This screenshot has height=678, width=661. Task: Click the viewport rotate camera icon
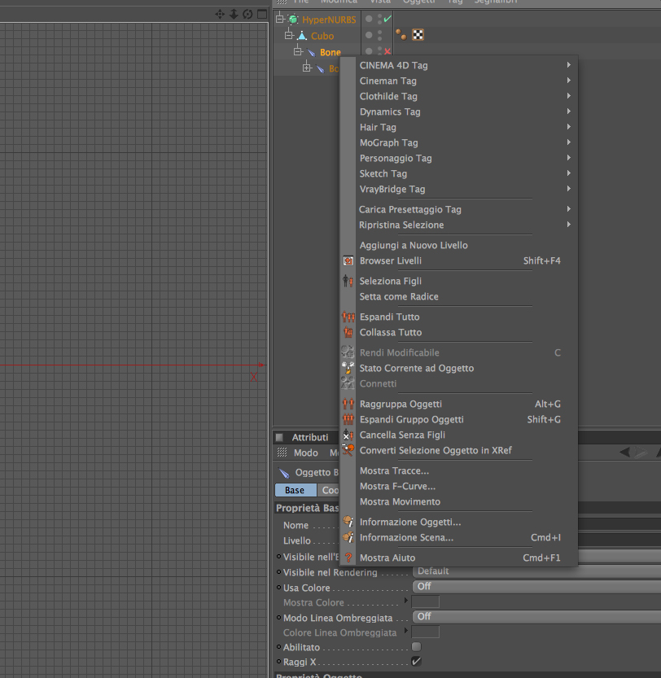pos(247,15)
